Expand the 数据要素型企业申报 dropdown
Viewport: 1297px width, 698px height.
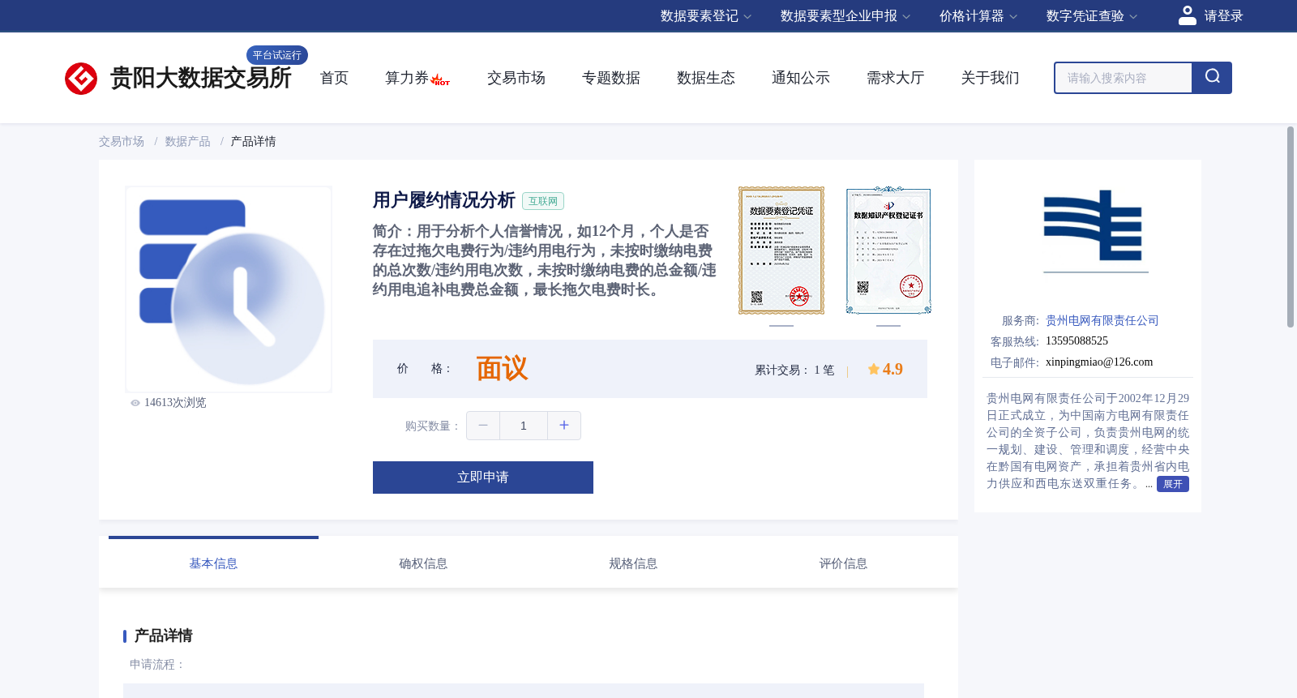[x=845, y=16]
